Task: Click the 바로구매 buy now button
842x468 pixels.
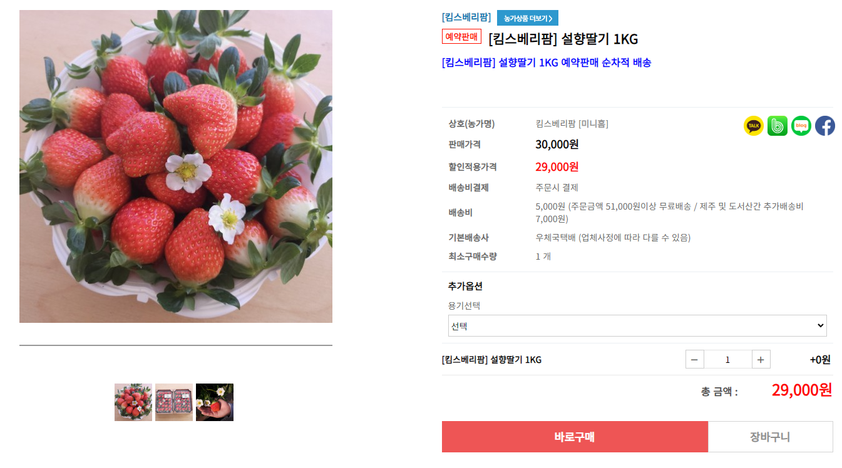Action: [575, 437]
